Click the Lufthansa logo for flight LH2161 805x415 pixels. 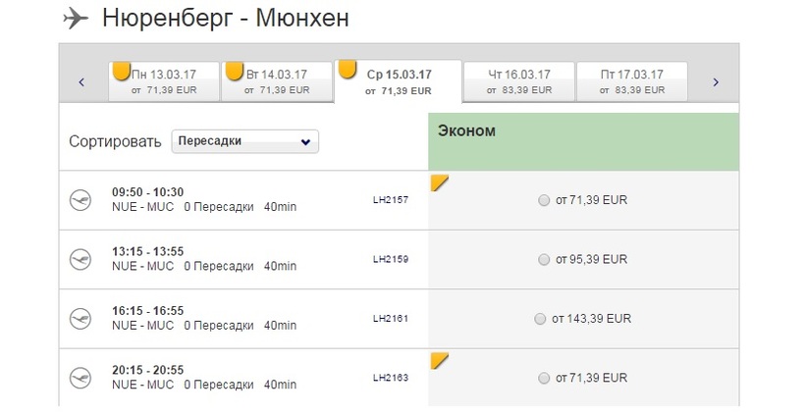[x=80, y=319]
